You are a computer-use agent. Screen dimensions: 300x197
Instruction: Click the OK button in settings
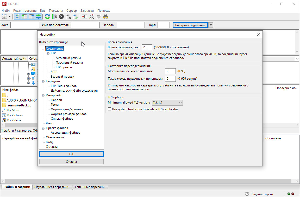71,154
